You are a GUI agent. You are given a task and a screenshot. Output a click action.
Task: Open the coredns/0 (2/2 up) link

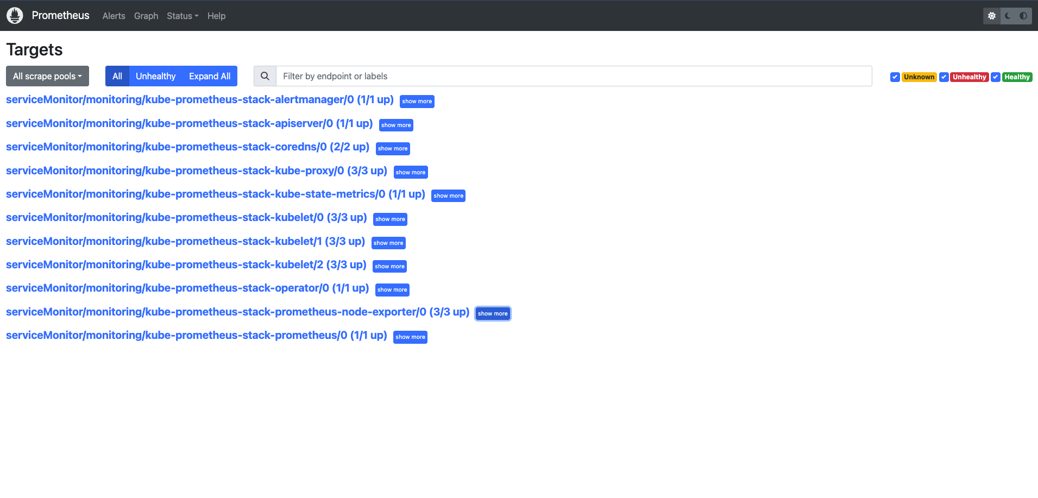click(x=188, y=147)
